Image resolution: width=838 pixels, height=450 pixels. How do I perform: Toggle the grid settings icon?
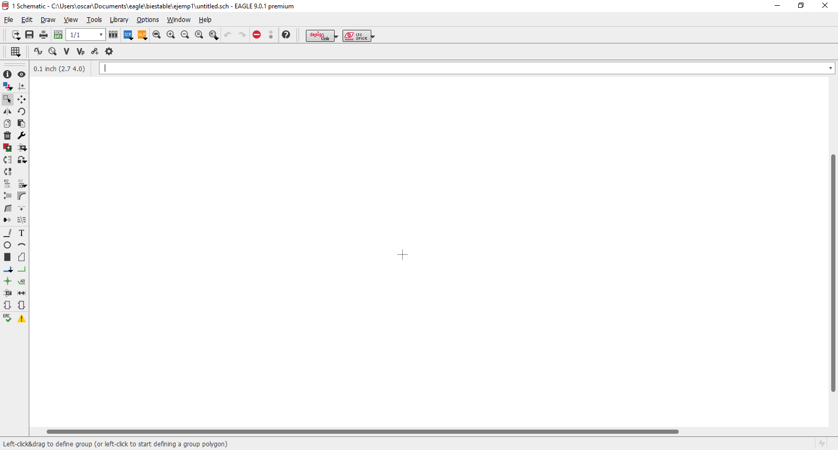[x=15, y=52]
